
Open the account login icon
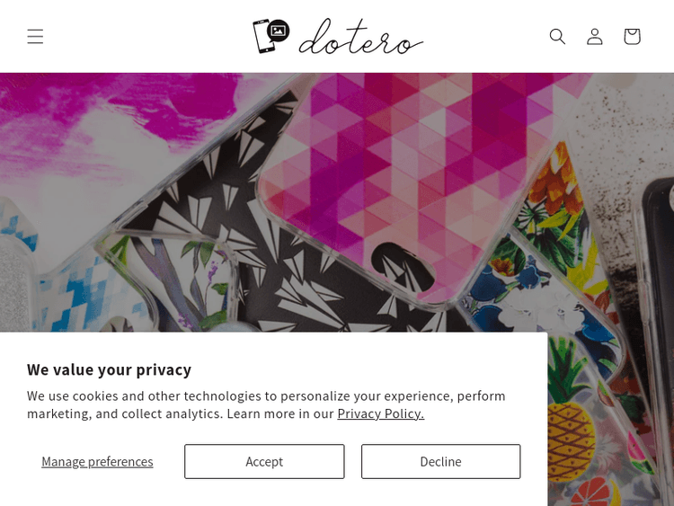595,36
